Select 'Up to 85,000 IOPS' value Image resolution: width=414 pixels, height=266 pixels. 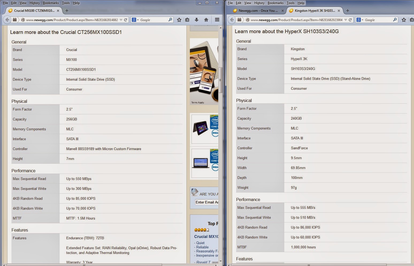tap(81, 198)
